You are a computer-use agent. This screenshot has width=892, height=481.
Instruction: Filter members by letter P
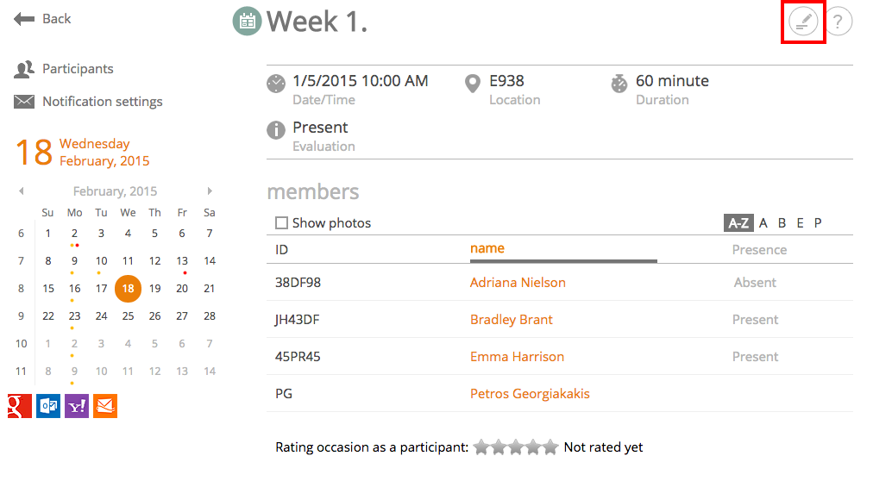click(x=818, y=223)
